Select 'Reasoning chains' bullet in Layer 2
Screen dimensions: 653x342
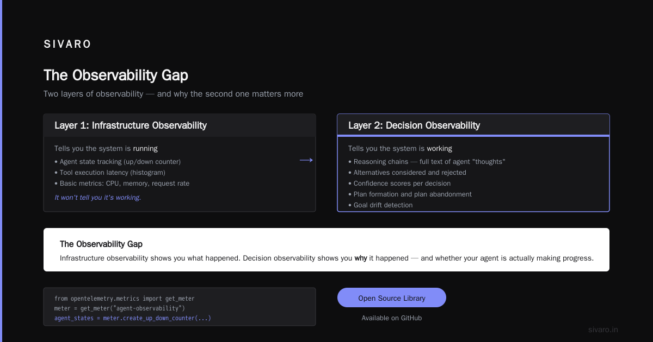tap(427, 162)
